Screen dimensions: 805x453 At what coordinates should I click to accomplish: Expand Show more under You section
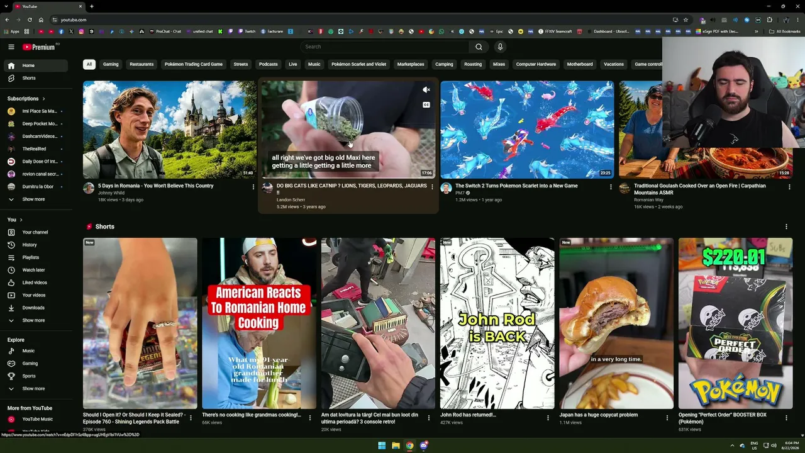click(35, 320)
